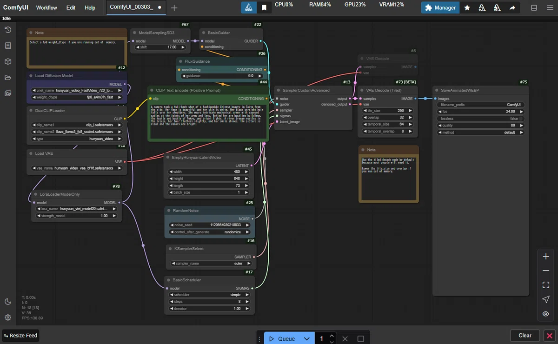
Task: Open the Settings gear in sidebar
Action: point(7,318)
